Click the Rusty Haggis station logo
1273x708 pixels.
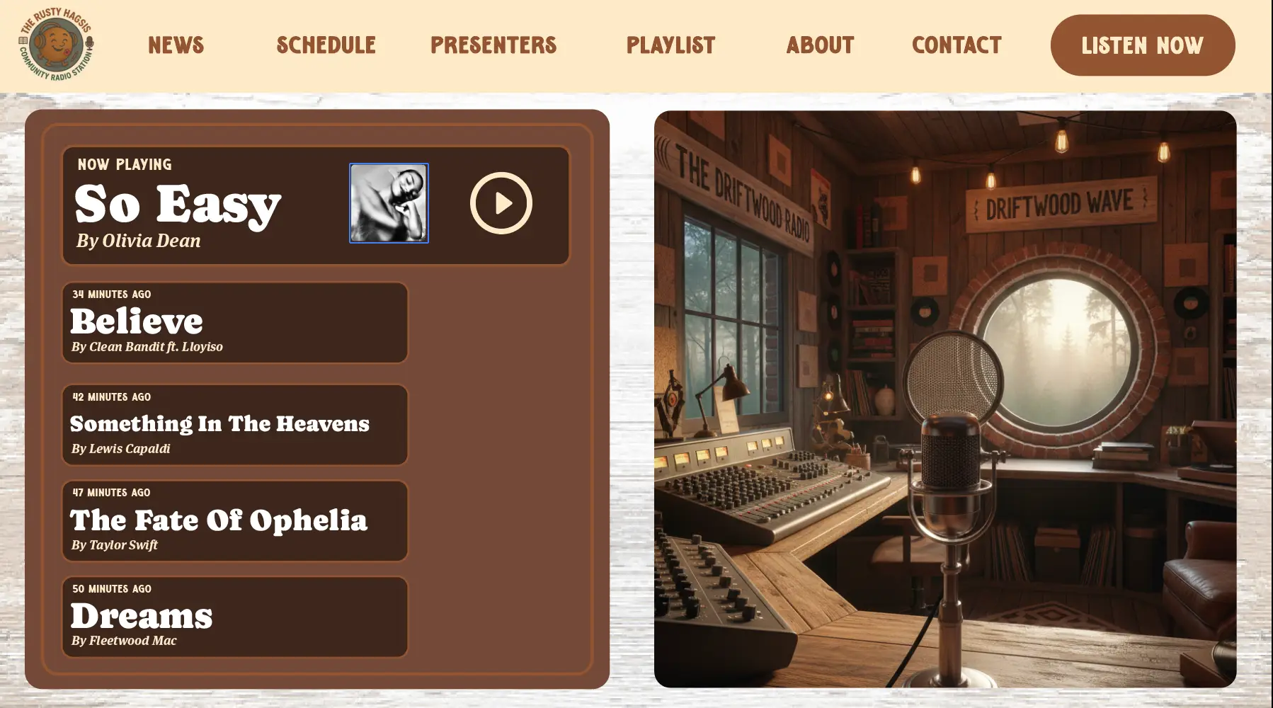pos(56,45)
